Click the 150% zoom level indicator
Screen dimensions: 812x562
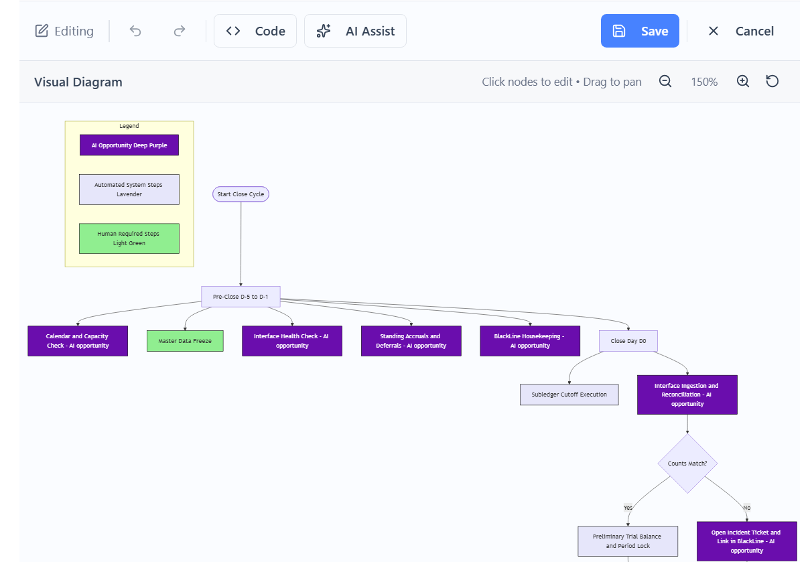[704, 81]
